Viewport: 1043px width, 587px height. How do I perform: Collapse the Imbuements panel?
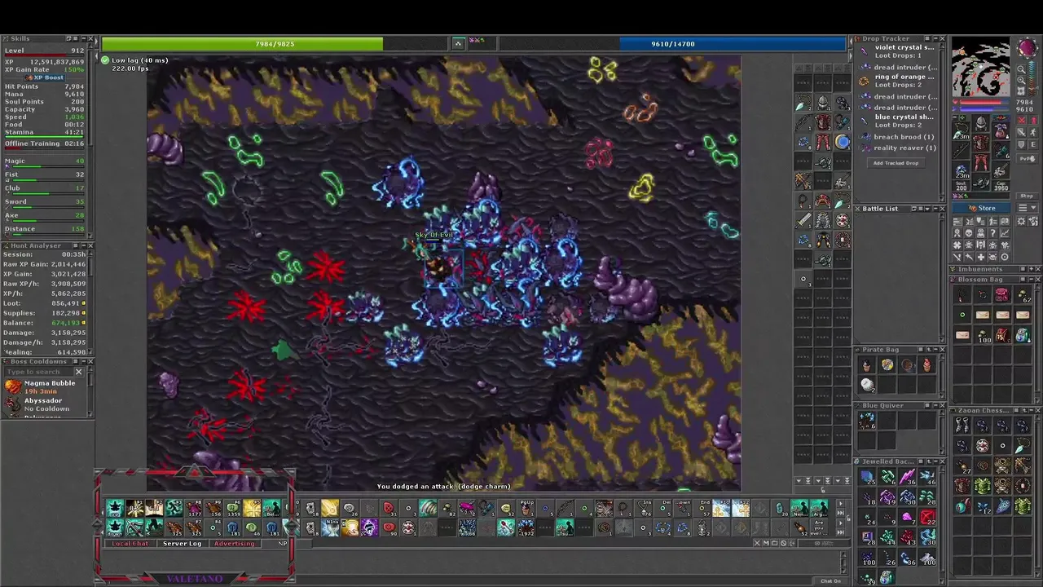pos(1031,269)
